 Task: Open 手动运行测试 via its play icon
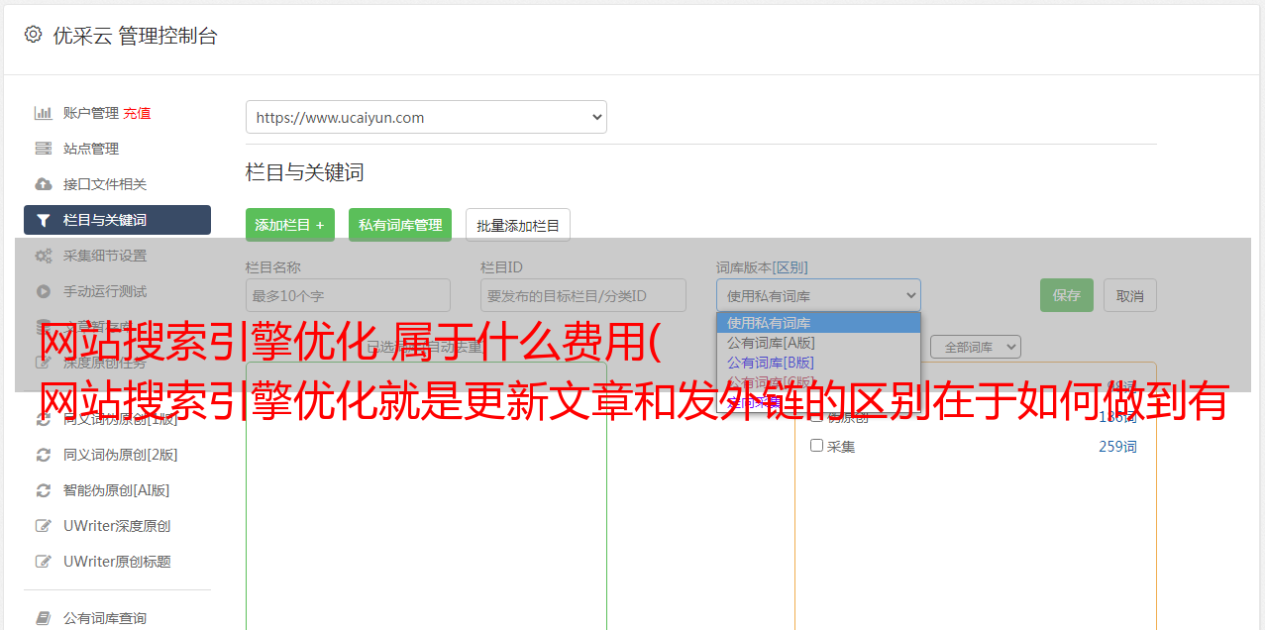pos(44,291)
